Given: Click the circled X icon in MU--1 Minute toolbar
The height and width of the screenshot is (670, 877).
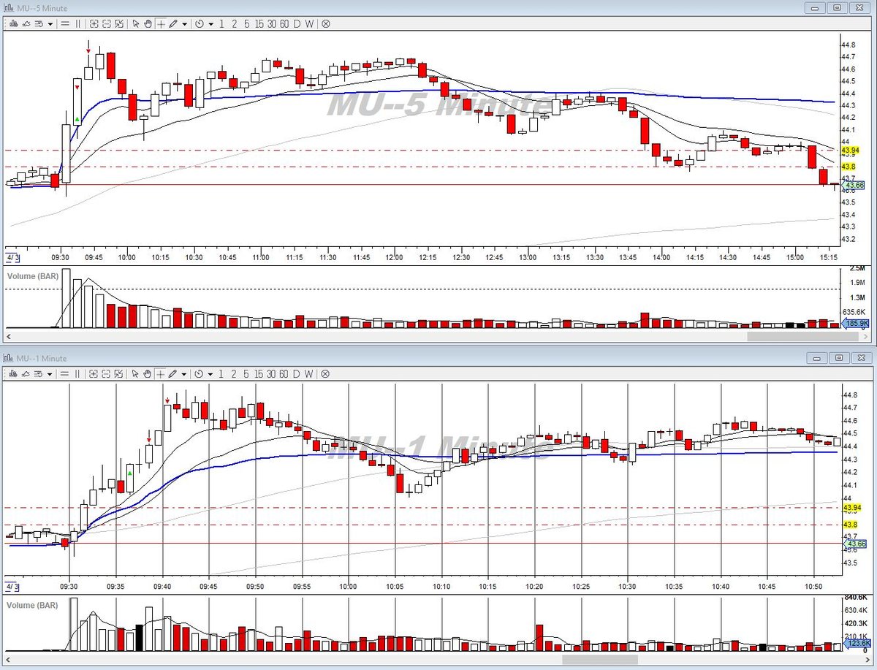Looking at the screenshot, I should [325, 373].
